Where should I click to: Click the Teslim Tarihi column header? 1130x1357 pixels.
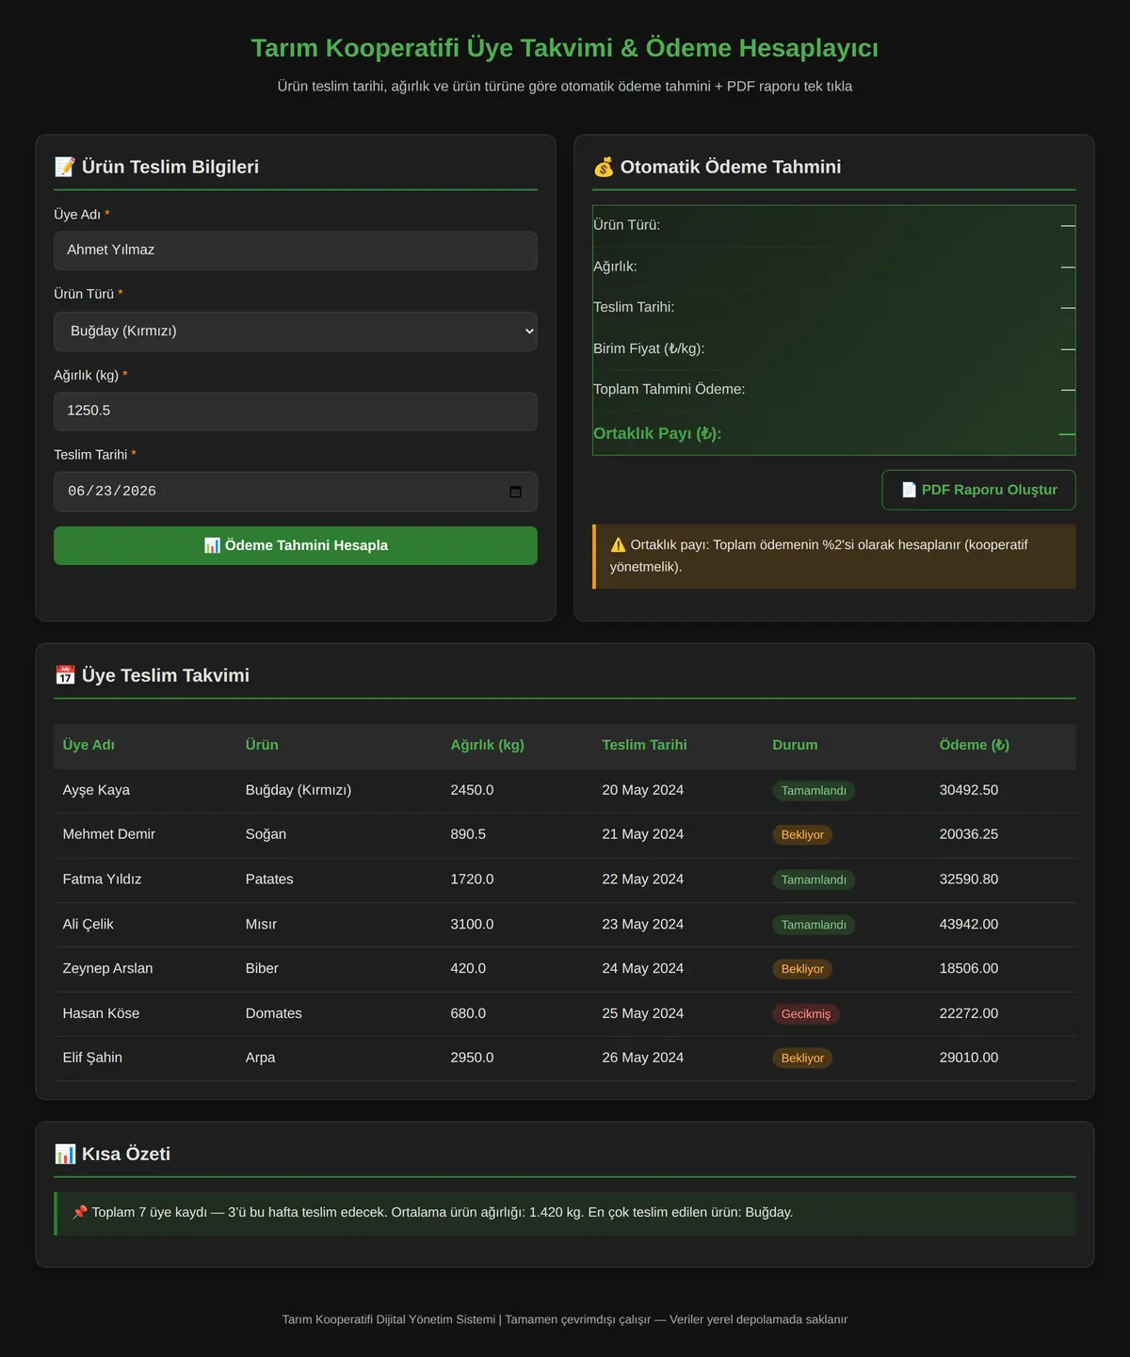click(644, 745)
